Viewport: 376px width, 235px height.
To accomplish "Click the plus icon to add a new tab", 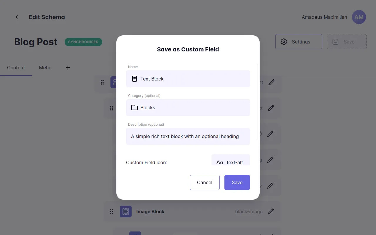I will (x=68, y=68).
